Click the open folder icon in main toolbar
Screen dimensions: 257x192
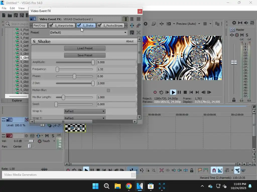[x=10, y=15]
